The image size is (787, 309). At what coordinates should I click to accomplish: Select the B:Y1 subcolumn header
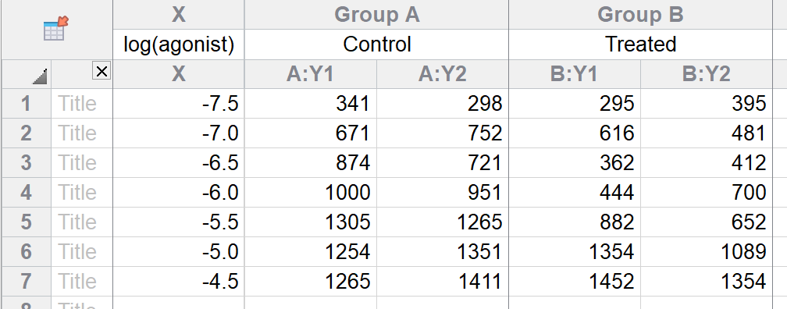(575, 74)
